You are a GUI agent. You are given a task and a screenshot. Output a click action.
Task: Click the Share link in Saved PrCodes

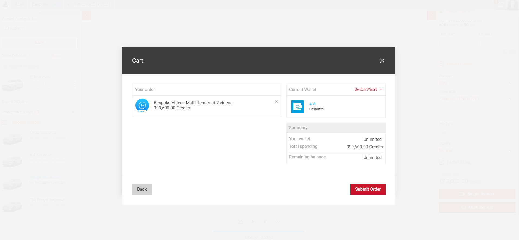pyautogui.click(x=55, y=56)
